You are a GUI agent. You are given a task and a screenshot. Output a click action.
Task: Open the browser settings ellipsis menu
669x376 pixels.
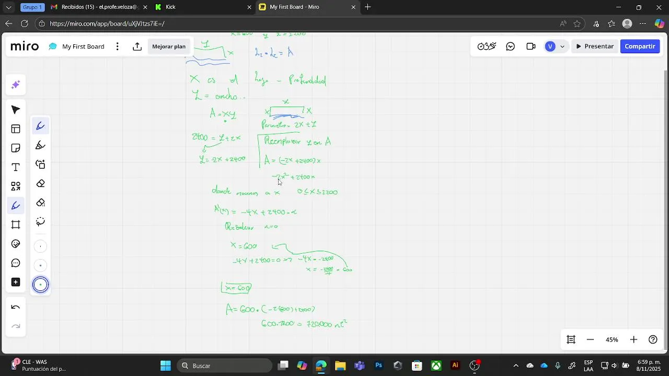643,23
